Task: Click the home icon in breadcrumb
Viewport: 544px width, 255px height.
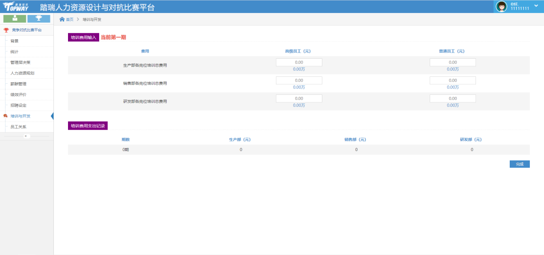Action: pos(62,19)
